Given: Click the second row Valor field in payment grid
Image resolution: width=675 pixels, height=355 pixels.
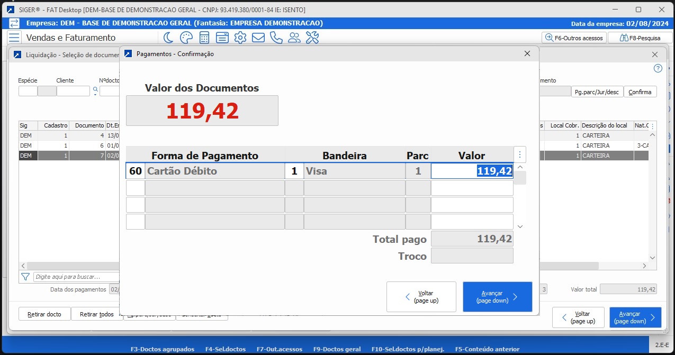Looking at the screenshot, I should [472, 188].
